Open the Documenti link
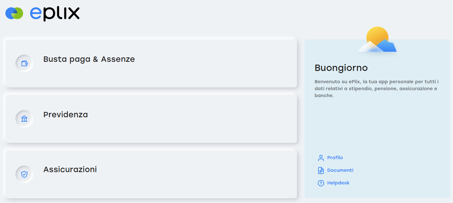 tap(340, 170)
